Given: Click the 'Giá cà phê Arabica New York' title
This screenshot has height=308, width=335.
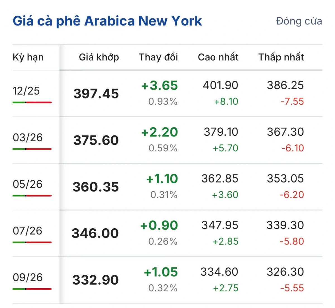Looking at the screenshot, I should pyautogui.click(x=107, y=21).
